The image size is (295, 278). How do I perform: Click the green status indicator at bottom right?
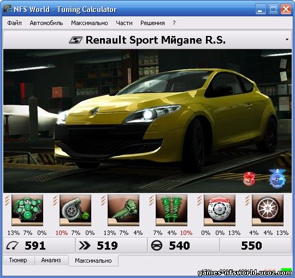tap(286, 270)
